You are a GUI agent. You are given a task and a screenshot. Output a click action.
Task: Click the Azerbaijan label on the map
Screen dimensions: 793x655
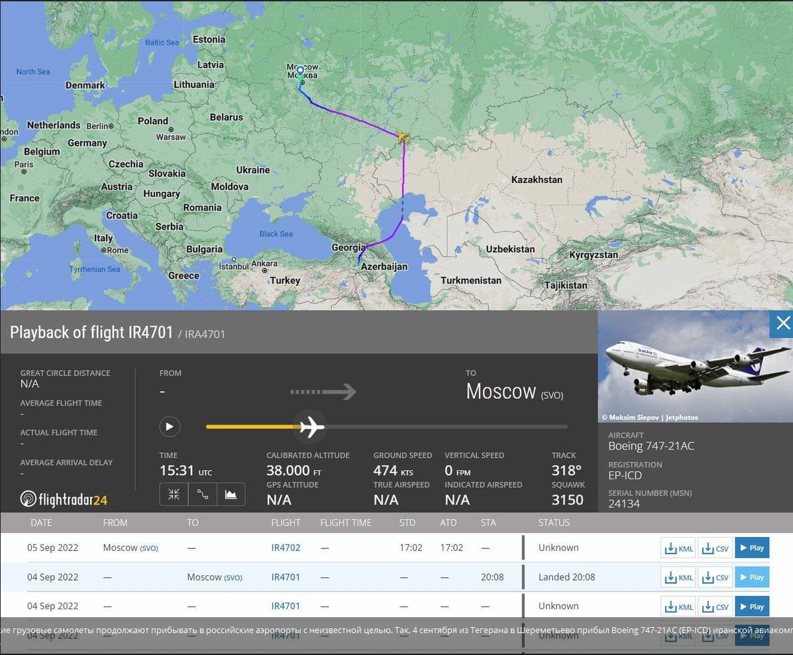pyautogui.click(x=384, y=267)
